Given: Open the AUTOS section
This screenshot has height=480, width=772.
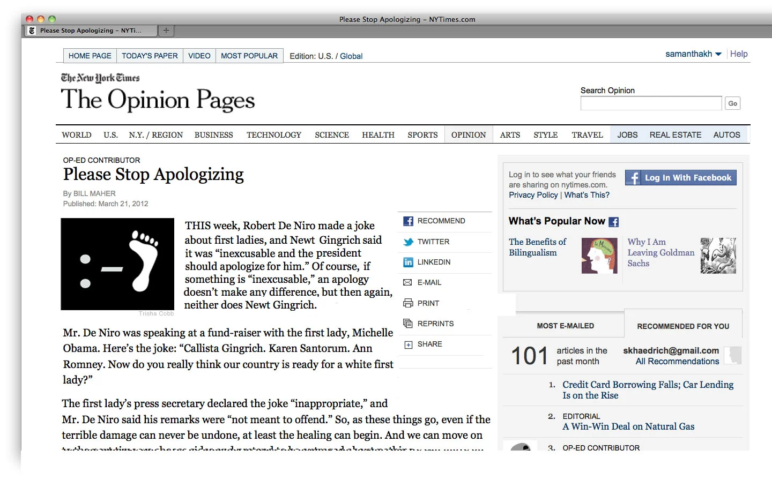Looking at the screenshot, I should click(x=726, y=135).
